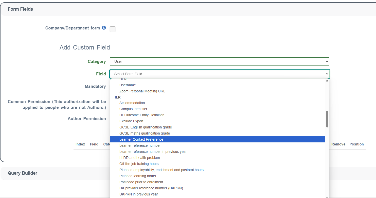
Task: Select the Planned learning hours option
Action: point(218,176)
